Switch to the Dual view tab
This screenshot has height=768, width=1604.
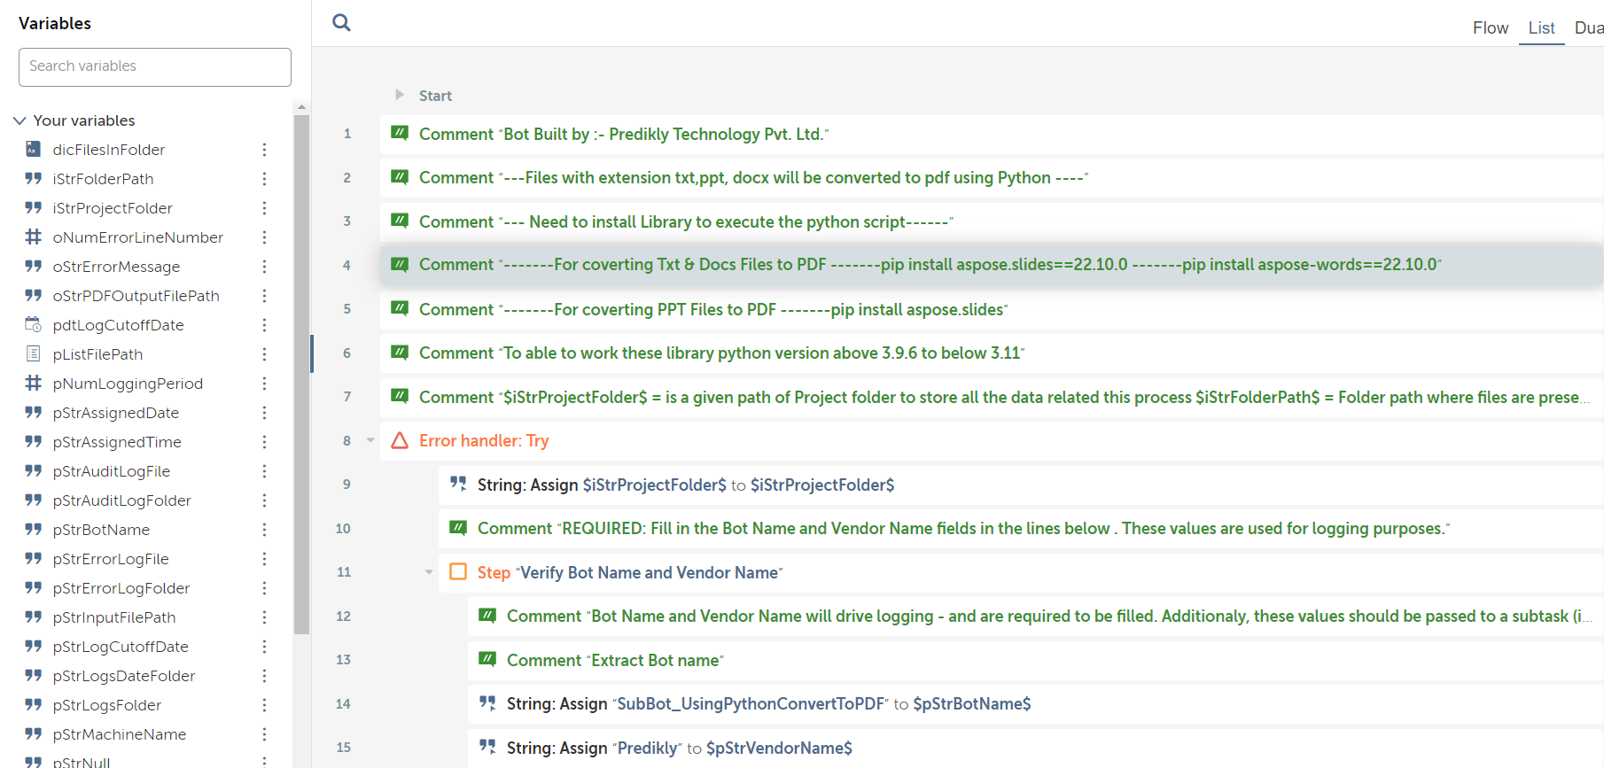click(1588, 28)
